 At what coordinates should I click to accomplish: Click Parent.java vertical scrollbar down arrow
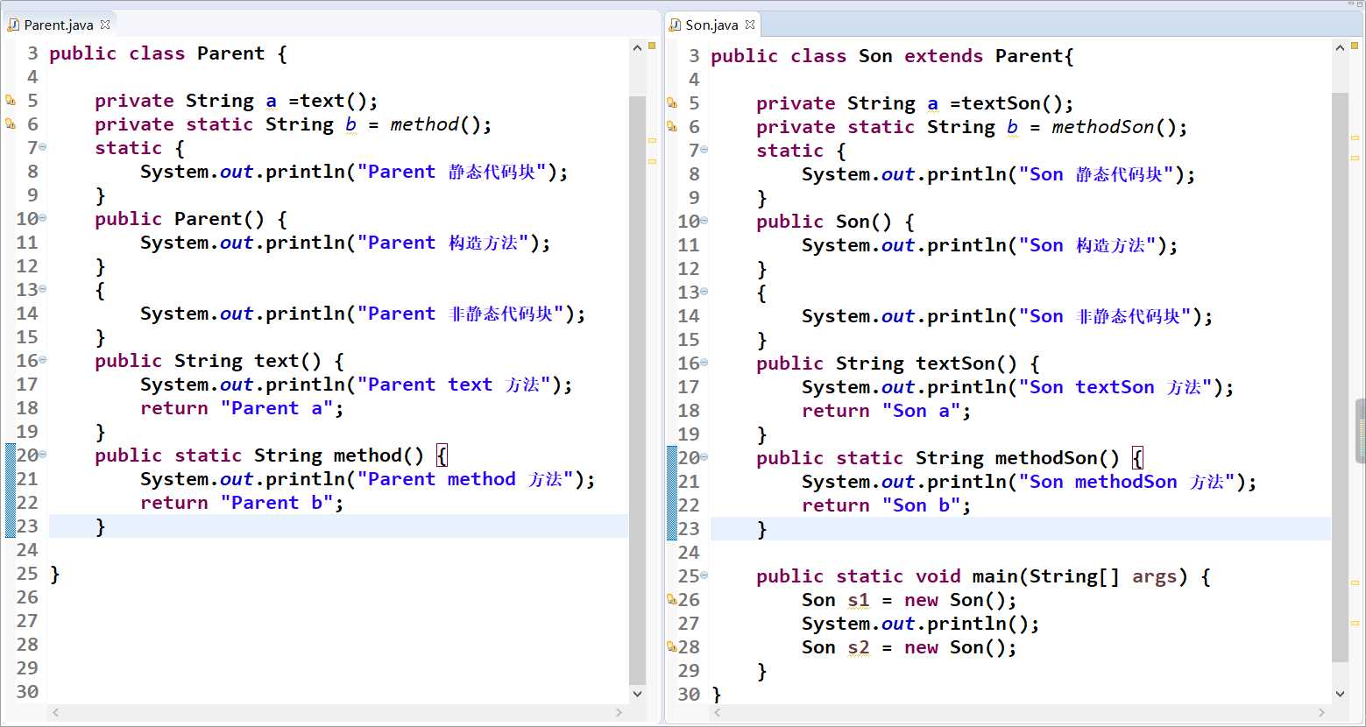637,693
